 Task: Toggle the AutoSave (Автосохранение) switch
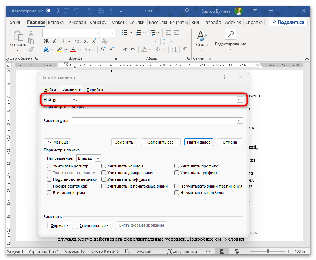point(52,11)
